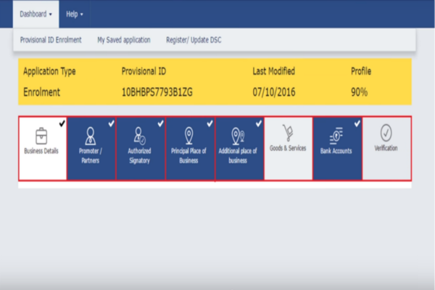Viewport: 435px width, 290px height.
Task: Click the checkmark on the Business Details tile
Action: tap(62, 123)
